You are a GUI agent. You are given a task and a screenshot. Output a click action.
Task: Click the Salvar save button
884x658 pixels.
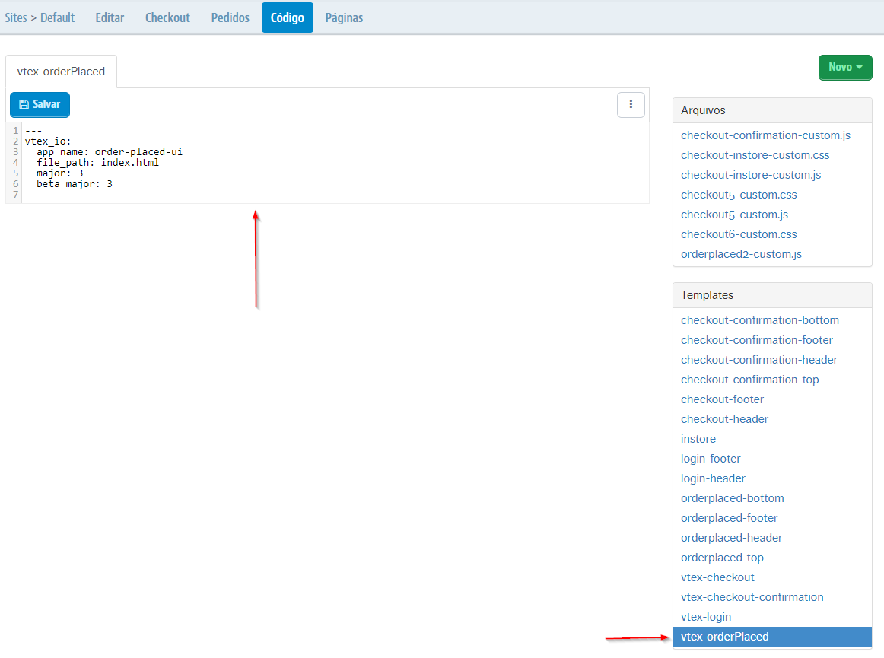click(x=40, y=104)
